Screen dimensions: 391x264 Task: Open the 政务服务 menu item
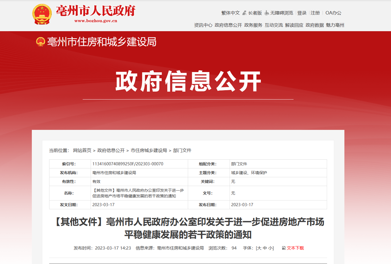pos(253,25)
